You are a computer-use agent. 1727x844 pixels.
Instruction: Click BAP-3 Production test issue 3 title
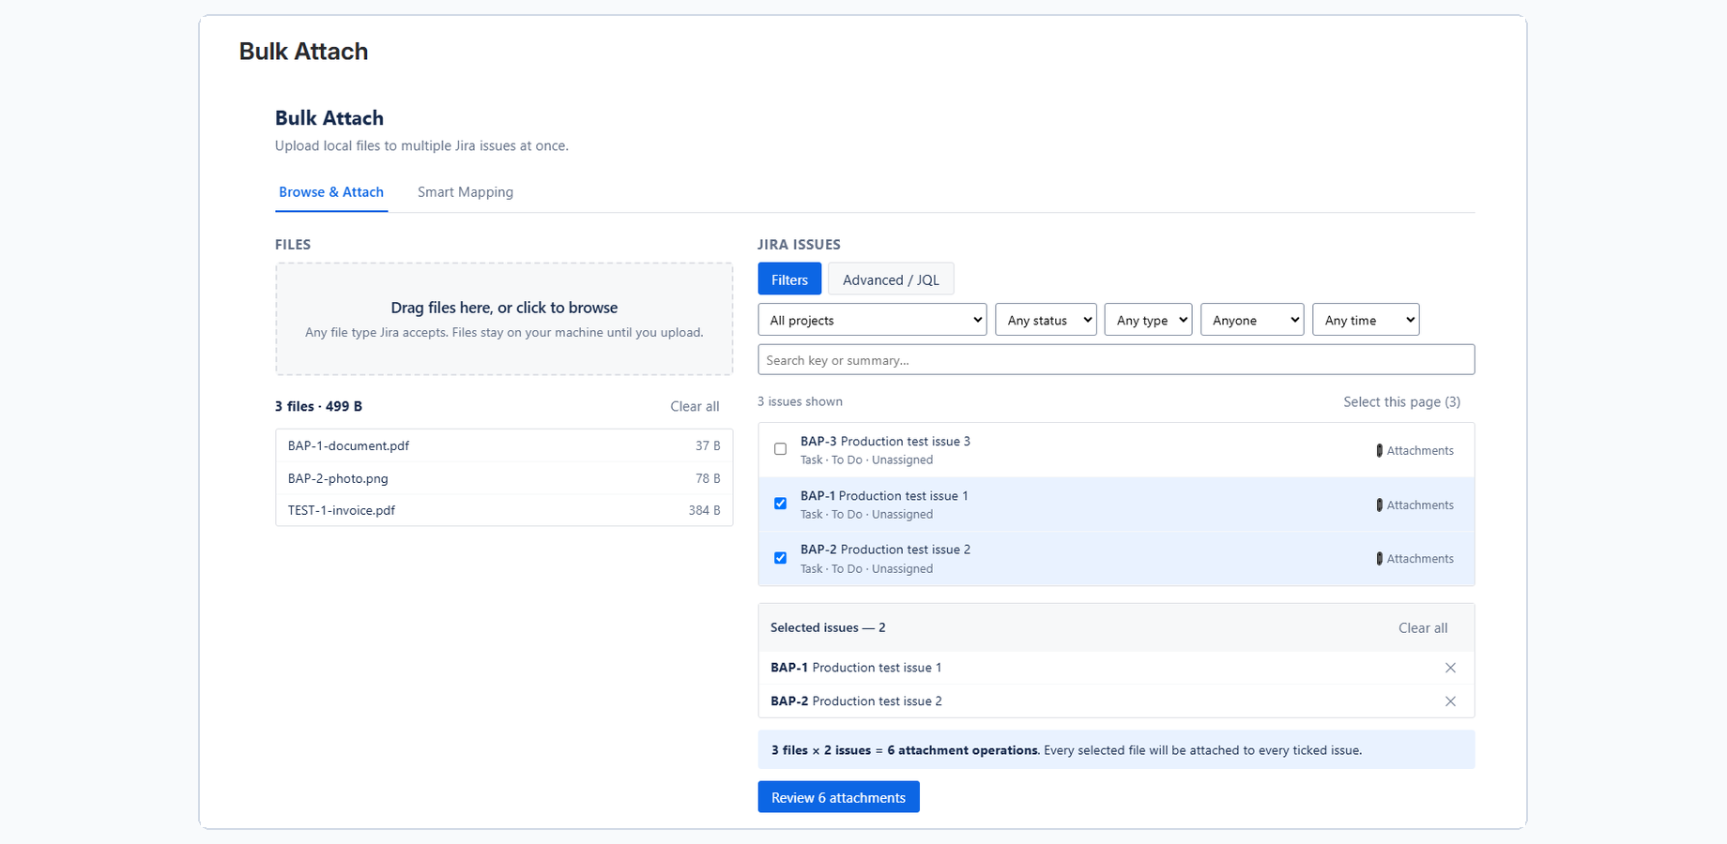tap(885, 441)
